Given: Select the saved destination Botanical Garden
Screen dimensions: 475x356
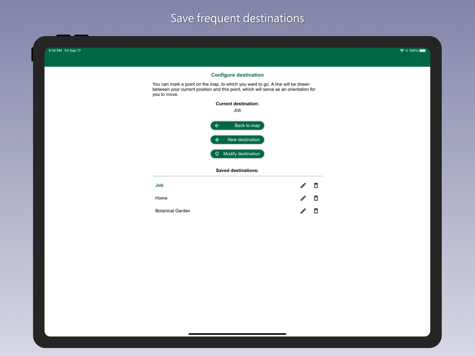Looking at the screenshot, I should (x=173, y=211).
